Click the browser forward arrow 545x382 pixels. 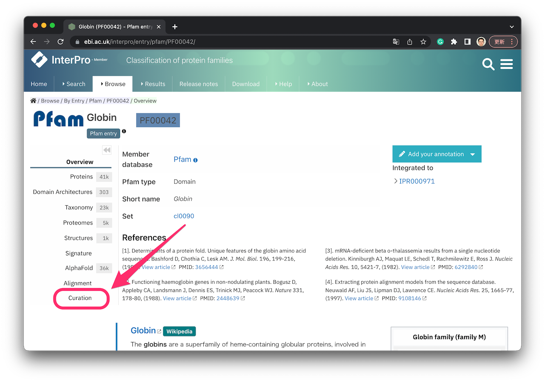(x=47, y=42)
